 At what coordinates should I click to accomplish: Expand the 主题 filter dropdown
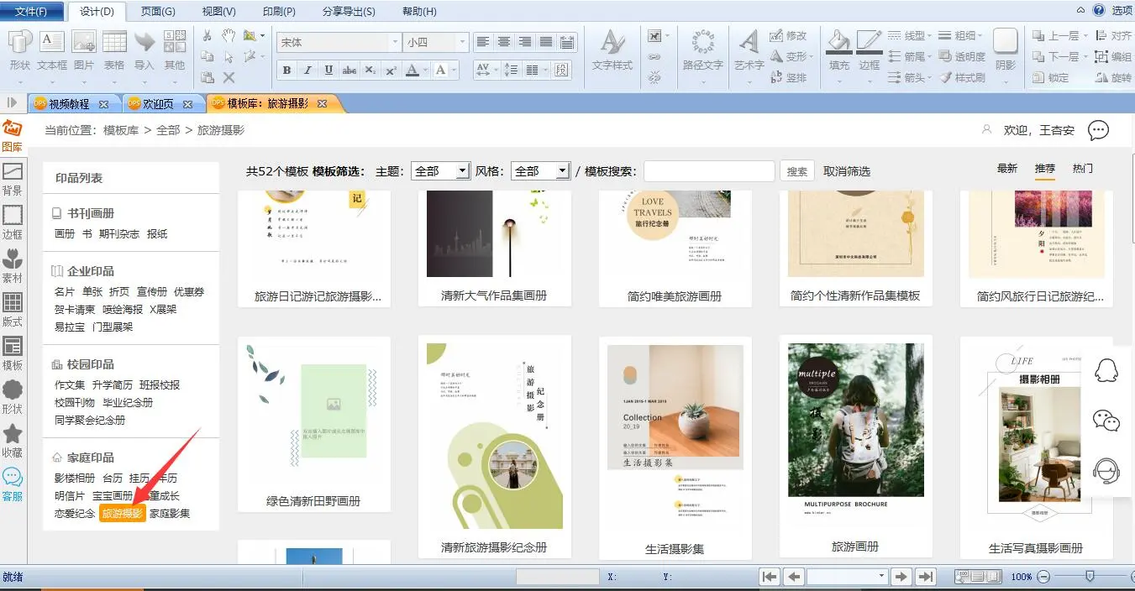(462, 171)
